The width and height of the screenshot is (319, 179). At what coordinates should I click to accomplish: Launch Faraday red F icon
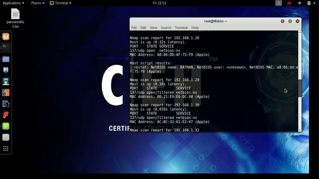(5, 115)
